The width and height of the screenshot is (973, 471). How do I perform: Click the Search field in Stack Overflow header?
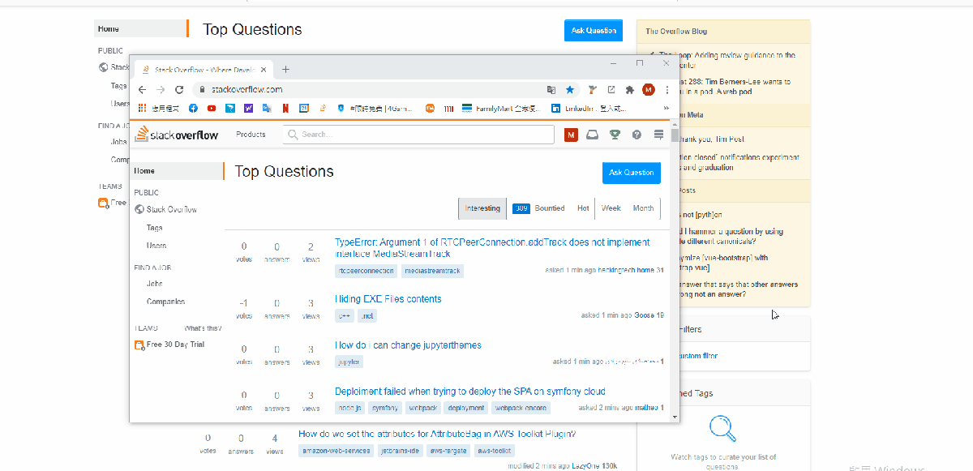(x=419, y=135)
